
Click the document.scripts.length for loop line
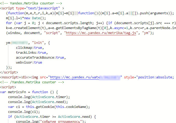point(91,23)
